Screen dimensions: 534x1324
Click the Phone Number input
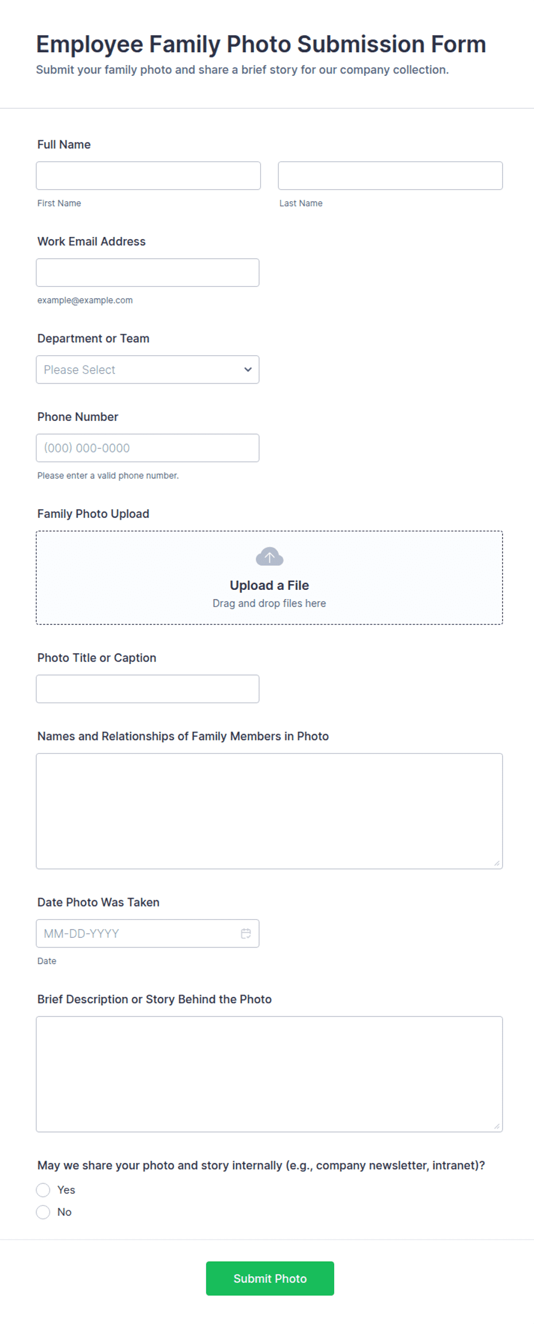coord(148,448)
